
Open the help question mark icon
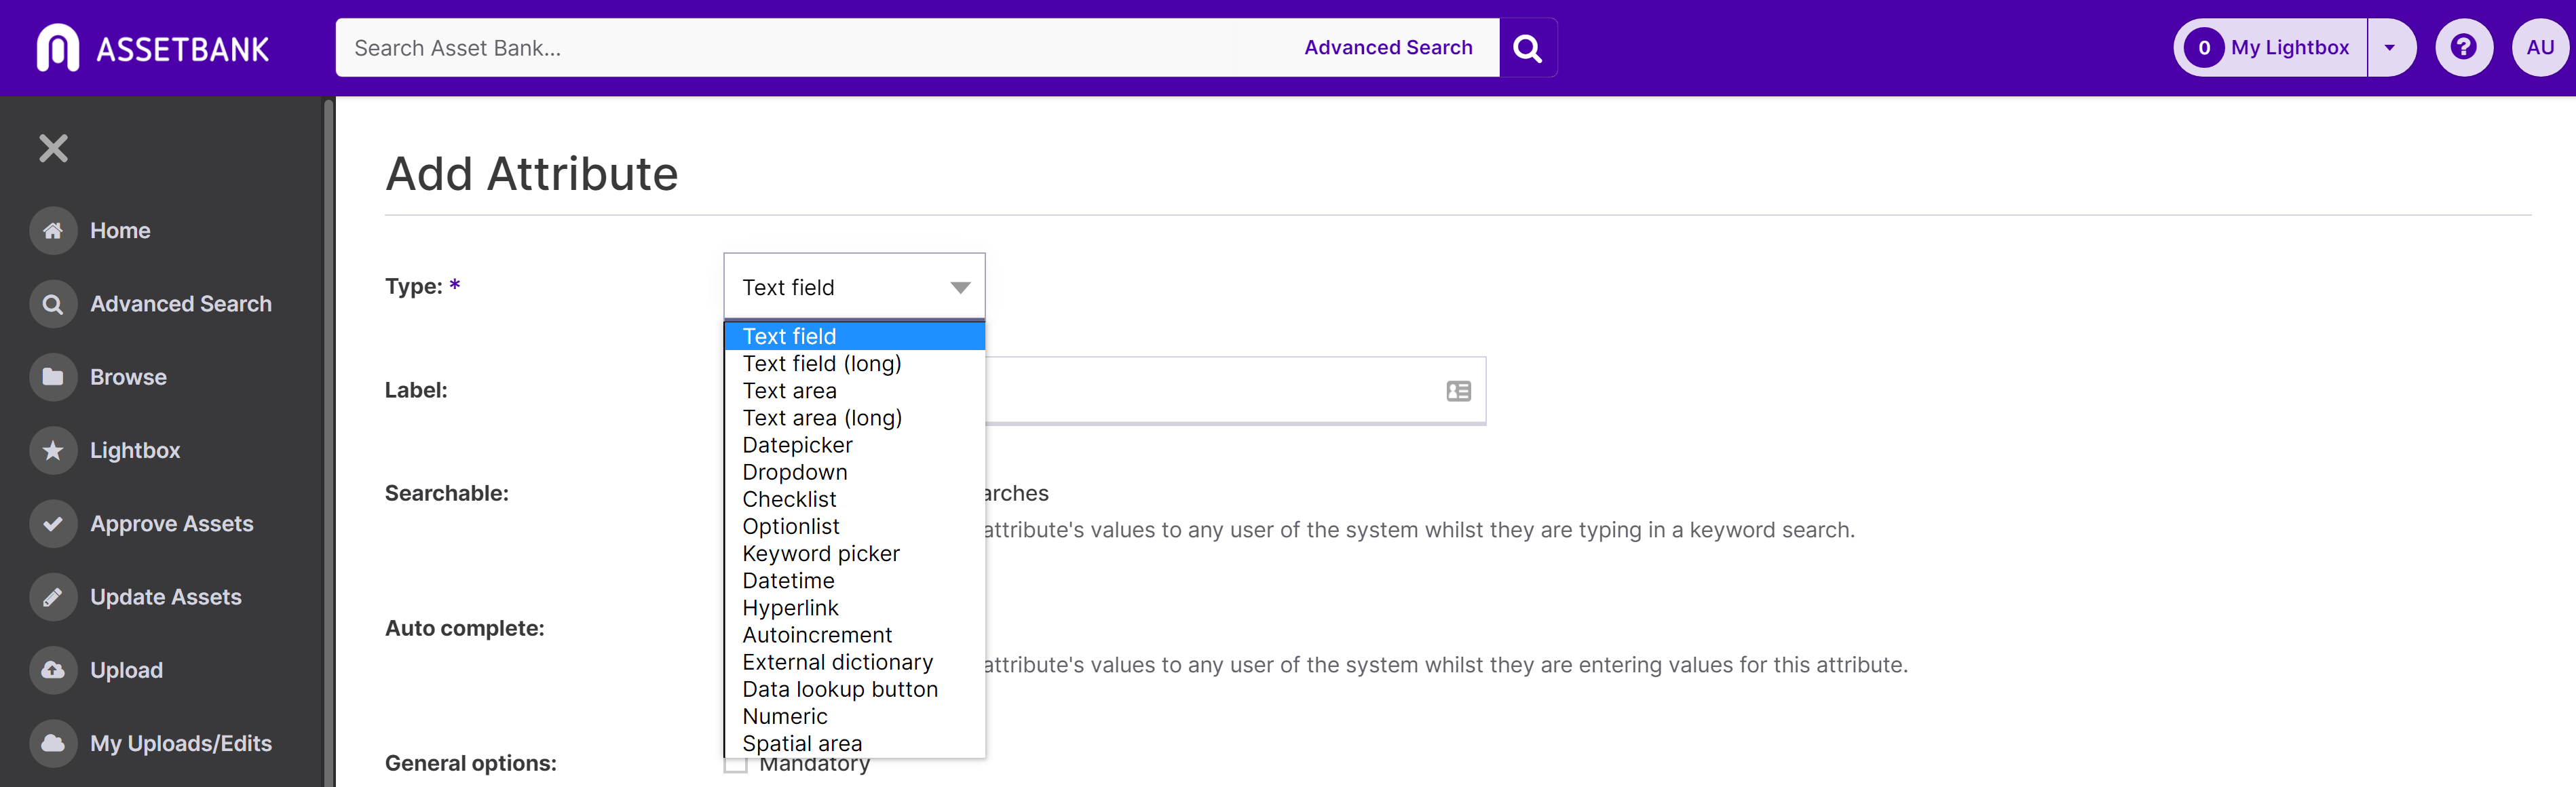(2463, 47)
